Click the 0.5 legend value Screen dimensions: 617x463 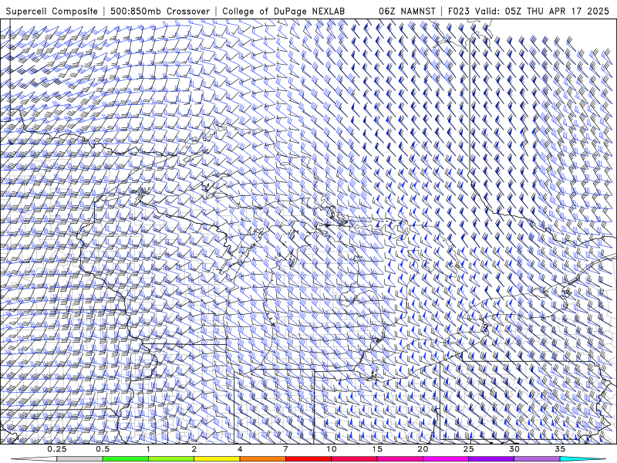[103, 449]
